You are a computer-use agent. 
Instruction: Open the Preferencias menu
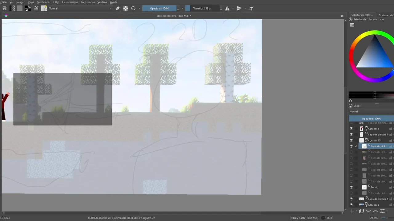pyautogui.click(x=88, y=2)
